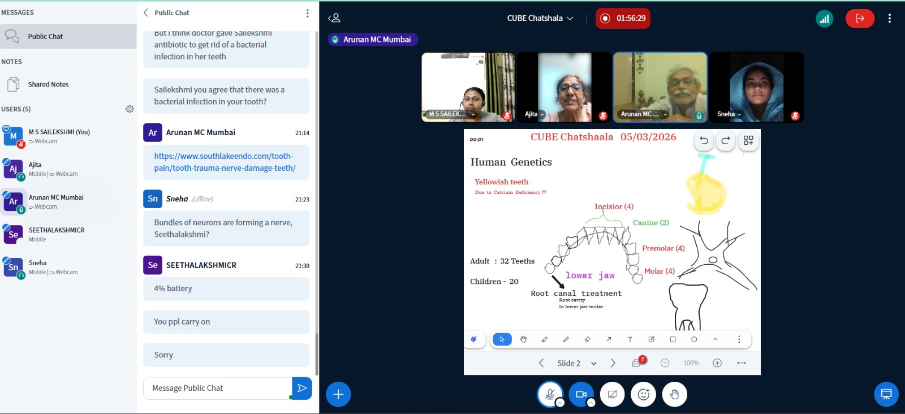The height and width of the screenshot is (414, 905).
Task: Select the rectangle shape tool
Action: pos(673,339)
